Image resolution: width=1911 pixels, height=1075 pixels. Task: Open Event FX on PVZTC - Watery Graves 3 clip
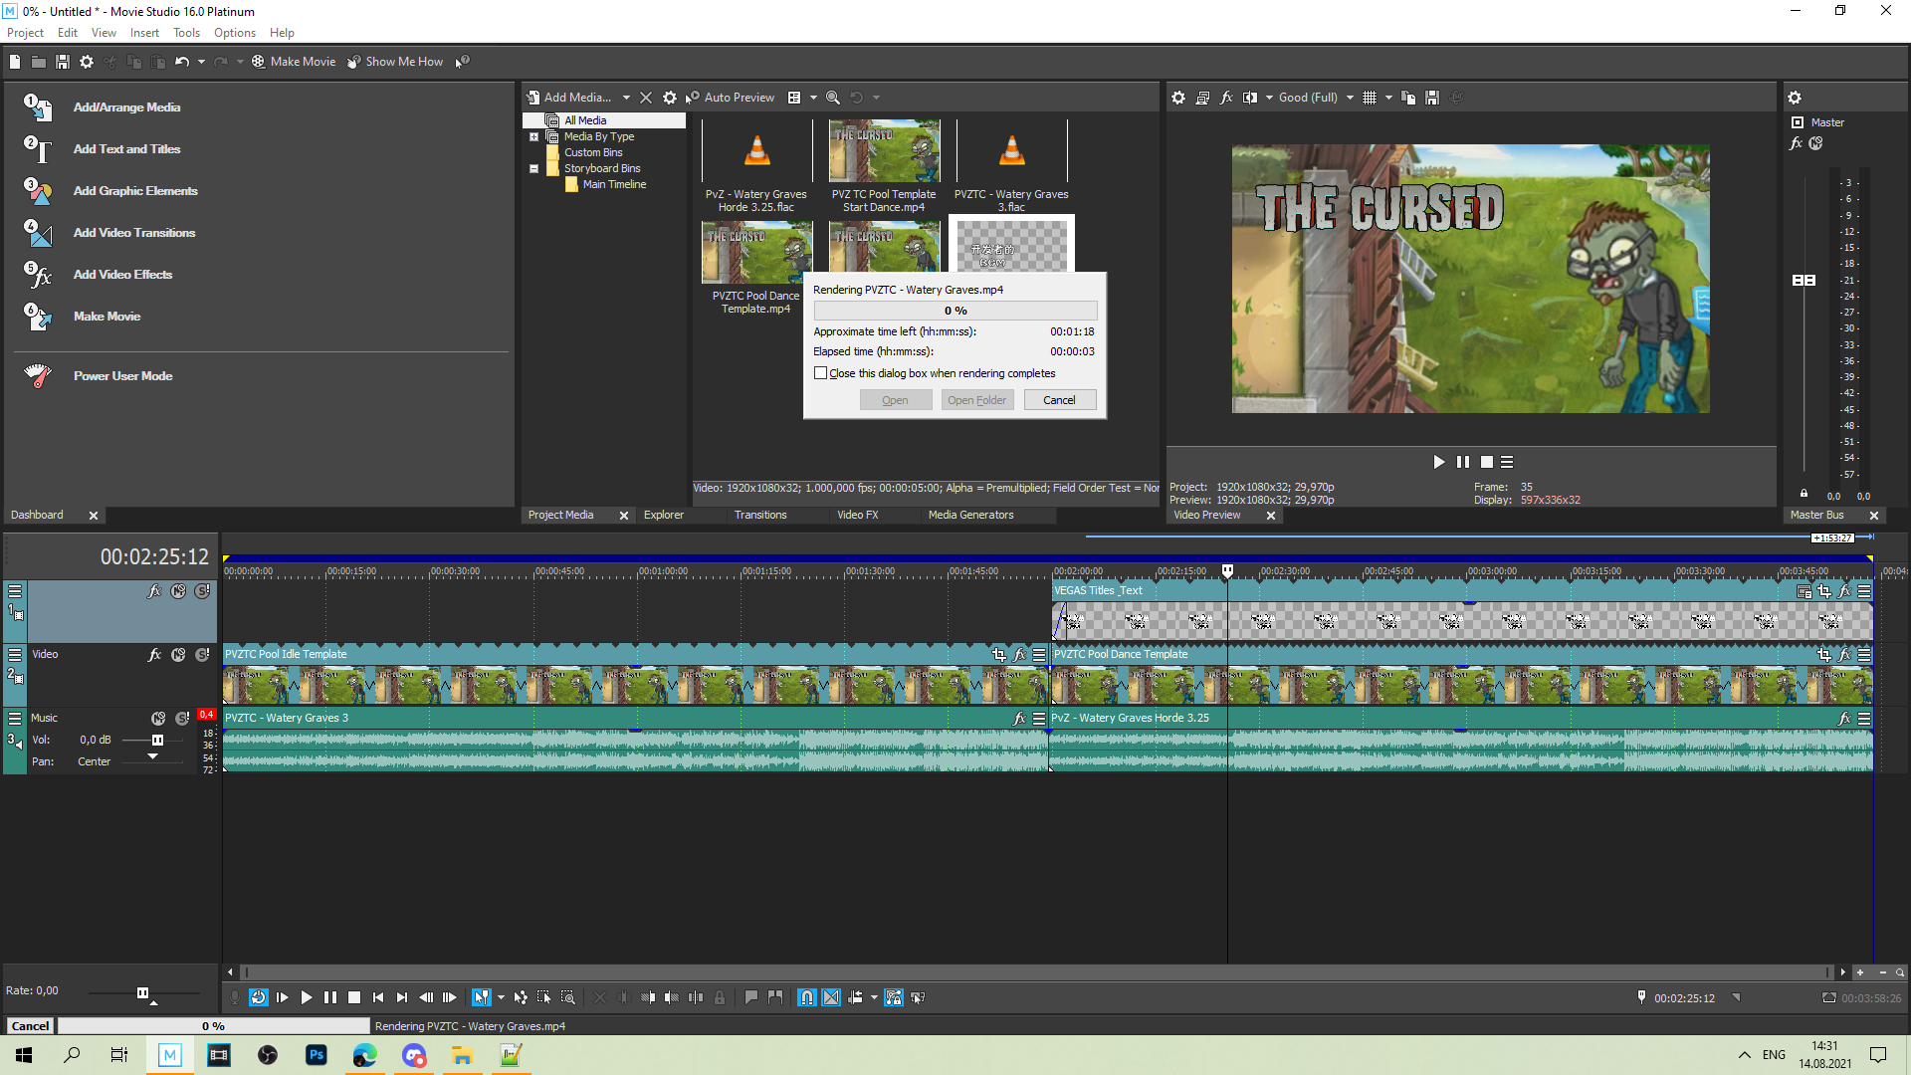pos(1019,719)
